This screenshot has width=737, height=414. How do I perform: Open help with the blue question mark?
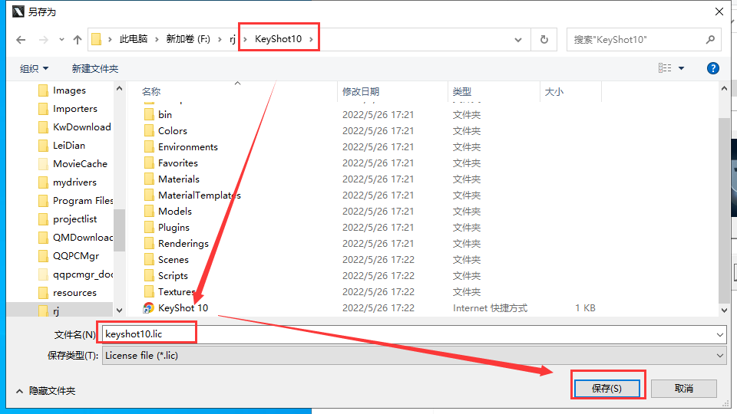click(x=712, y=68)
